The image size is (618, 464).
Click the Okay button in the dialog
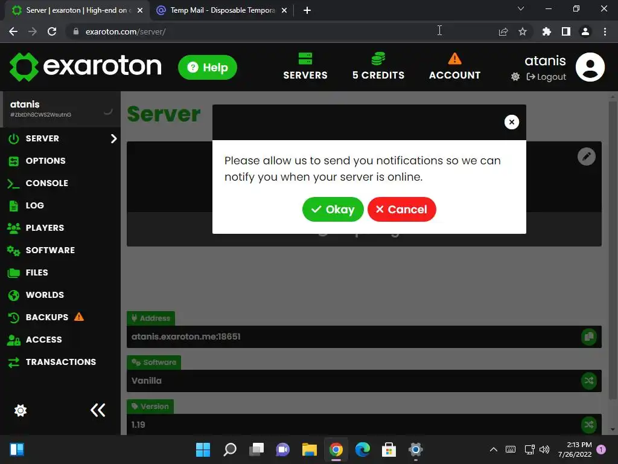[x=333, y=209]
